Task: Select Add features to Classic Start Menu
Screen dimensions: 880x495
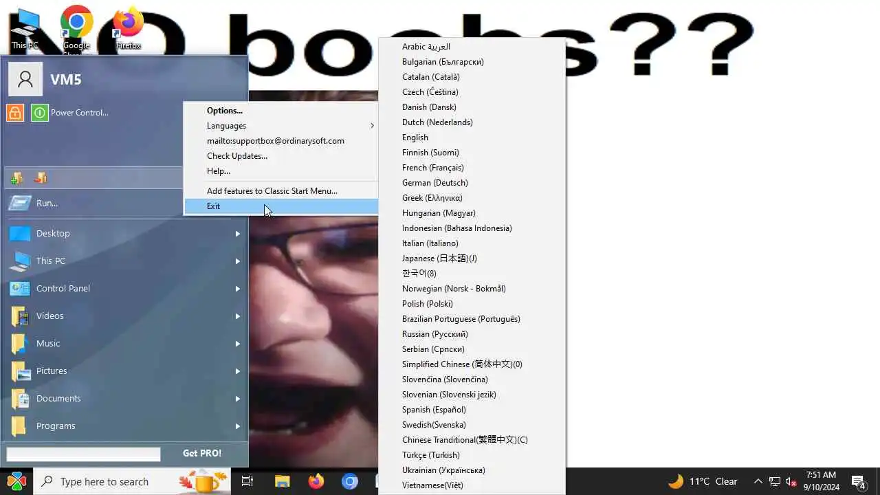Action: pos(281,191)
